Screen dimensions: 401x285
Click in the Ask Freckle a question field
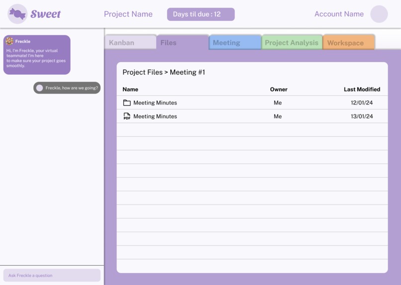(x=52, y=275)
